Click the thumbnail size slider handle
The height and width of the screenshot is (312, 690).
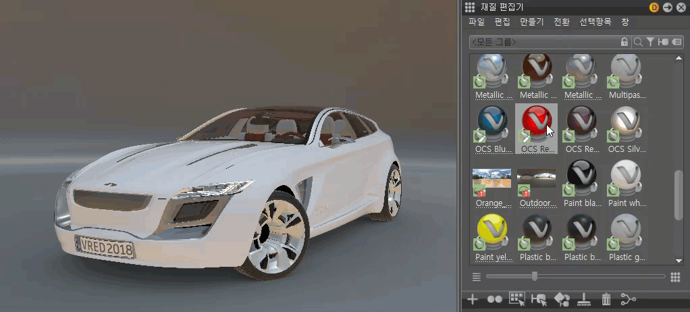click(535, 276)
